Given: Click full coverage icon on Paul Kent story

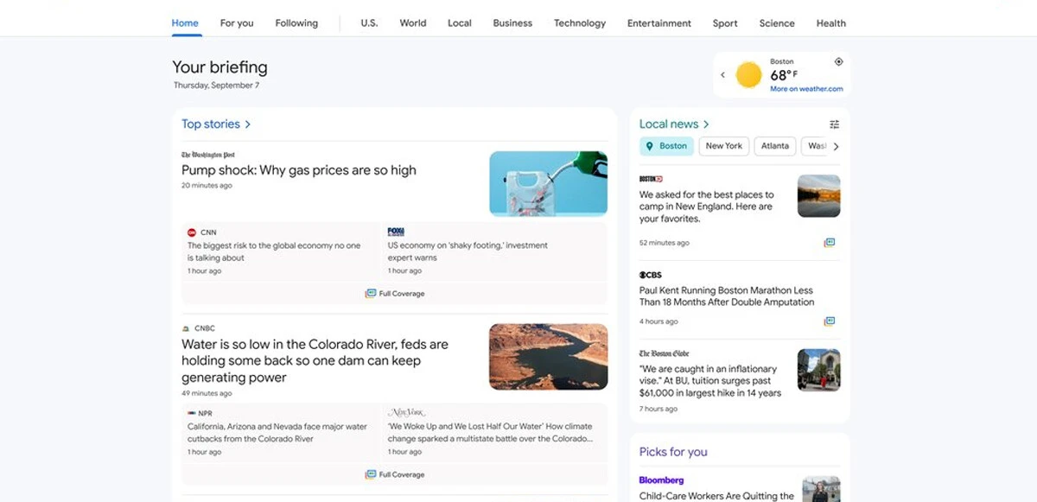Looking at the screenshot, I should pyautogui.click(x=830, y=321).
